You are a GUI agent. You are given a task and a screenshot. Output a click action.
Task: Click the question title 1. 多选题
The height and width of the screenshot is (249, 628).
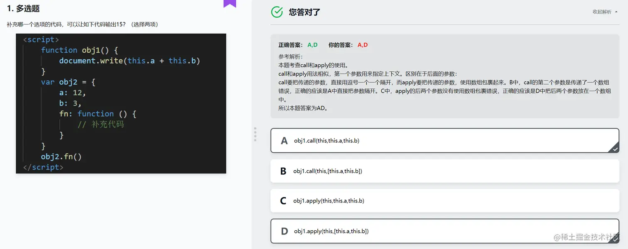point(23,8)
